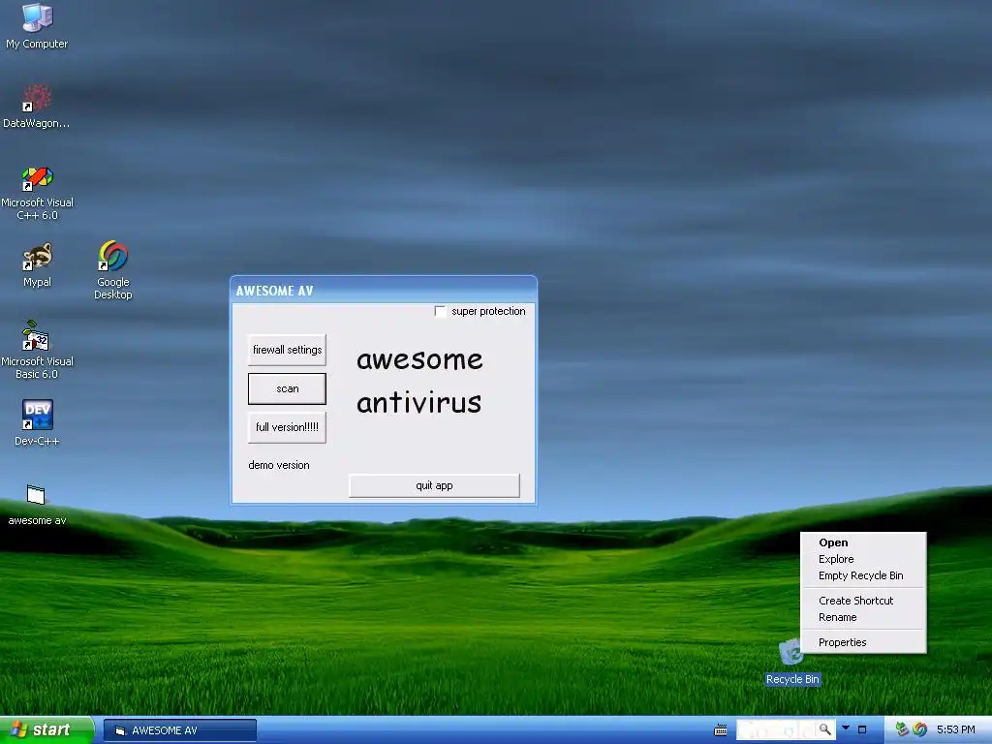Click the quit app button

434,485
